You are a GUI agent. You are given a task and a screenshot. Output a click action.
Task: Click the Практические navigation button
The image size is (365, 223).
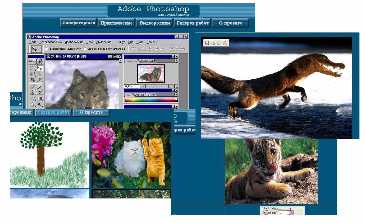116,23
